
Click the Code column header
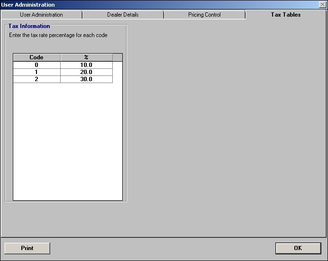click(36, 57)
